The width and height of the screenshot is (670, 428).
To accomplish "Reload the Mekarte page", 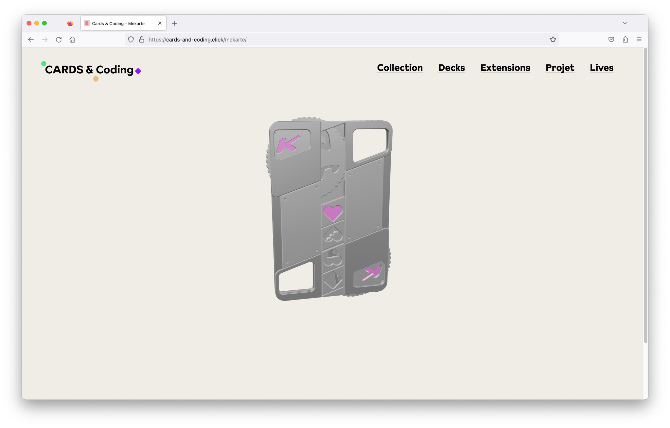I will [59, 40].
